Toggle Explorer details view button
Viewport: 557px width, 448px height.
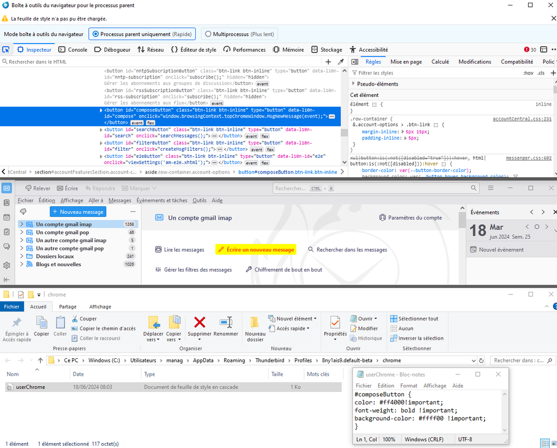click(x=544, y=444)
